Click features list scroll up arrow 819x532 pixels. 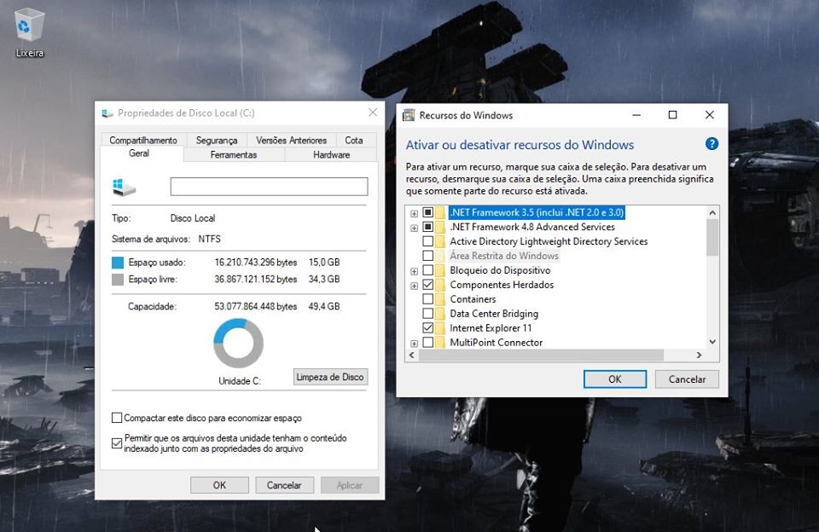pyautogui.click(x=712, y=212)
